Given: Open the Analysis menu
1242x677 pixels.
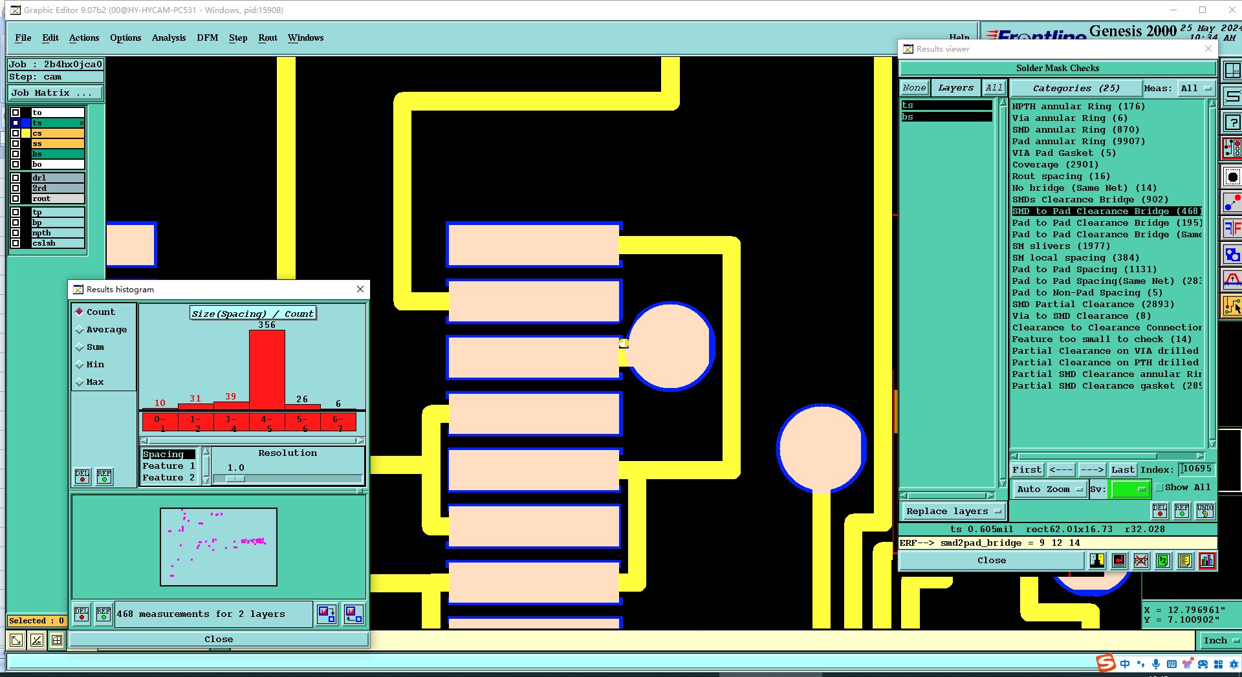Looking at the screenshot, I should [169, 38].
